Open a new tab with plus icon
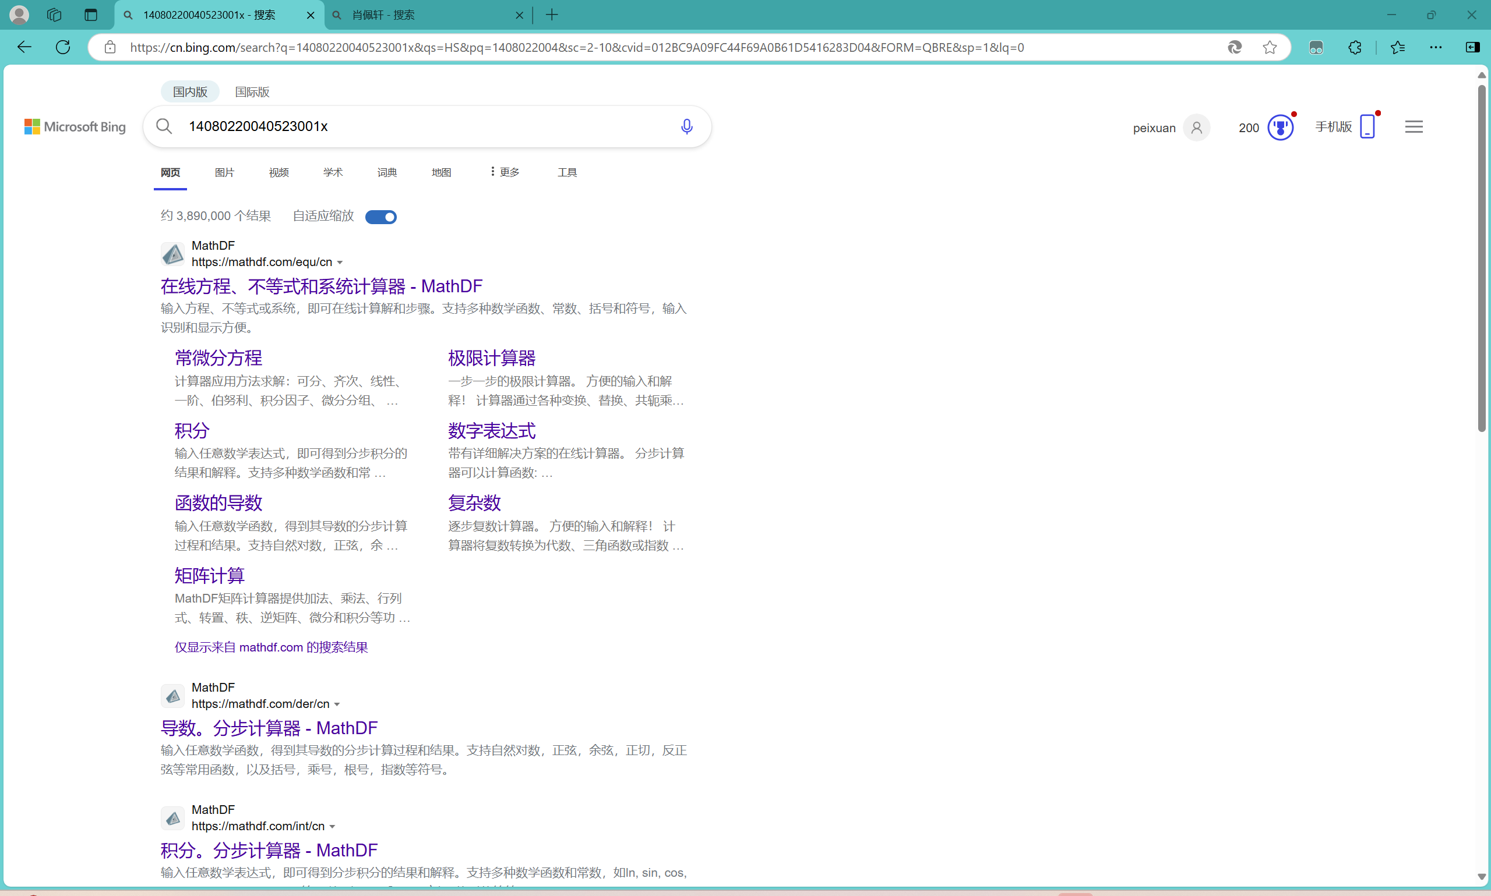 tap(552, 15)
